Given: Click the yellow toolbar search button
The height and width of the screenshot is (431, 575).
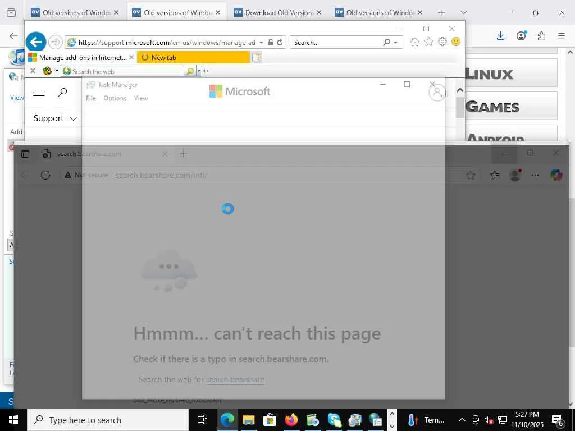Looking at the screenshot, I should point(190,71).
